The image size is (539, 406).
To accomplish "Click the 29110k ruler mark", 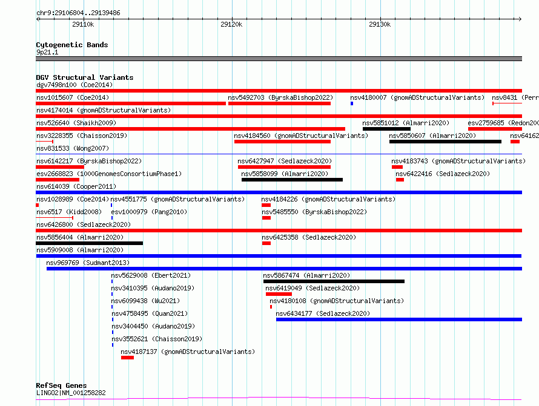I will tap(83, 24).
